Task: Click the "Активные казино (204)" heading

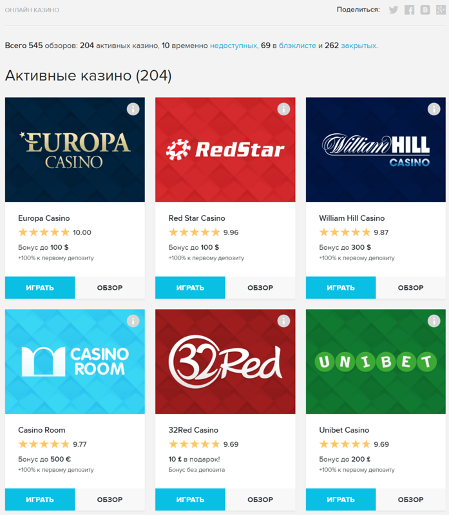Action: coord(88,76)
